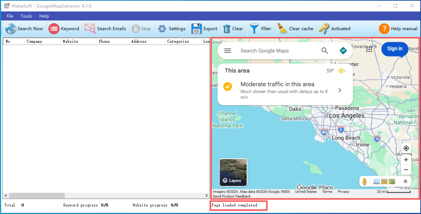The height and width of the screenshot is (214, 421).
Task: Open the Help menu
Action: click(44, 16)
